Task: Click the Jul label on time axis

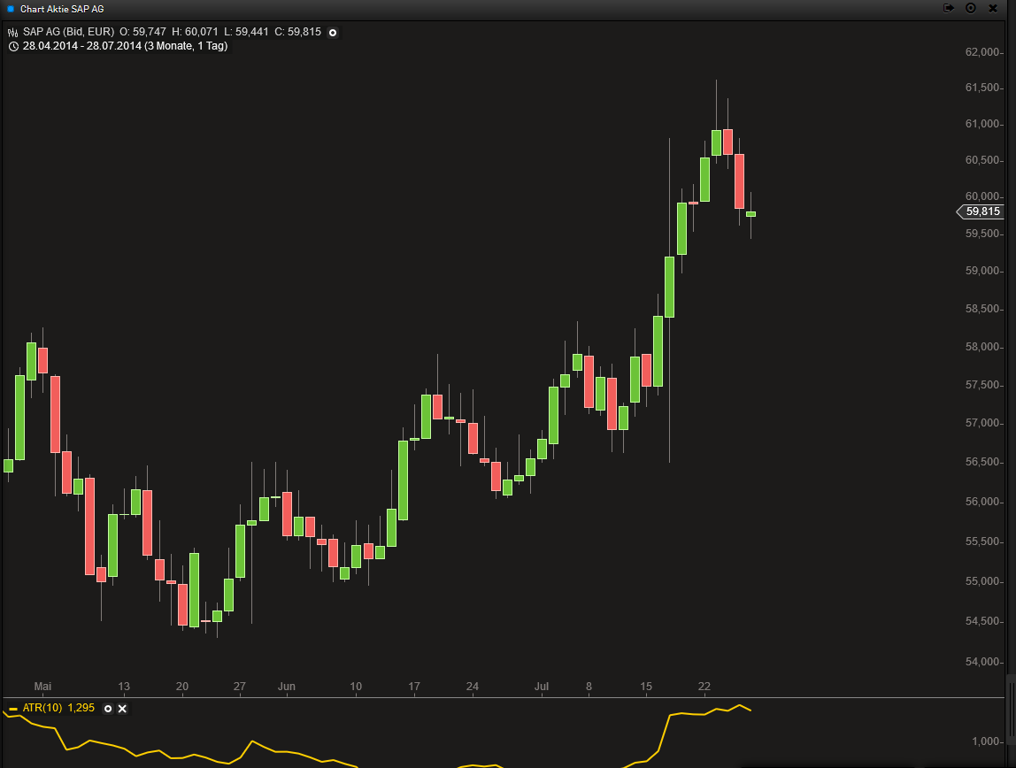Action: pos(542,687)
